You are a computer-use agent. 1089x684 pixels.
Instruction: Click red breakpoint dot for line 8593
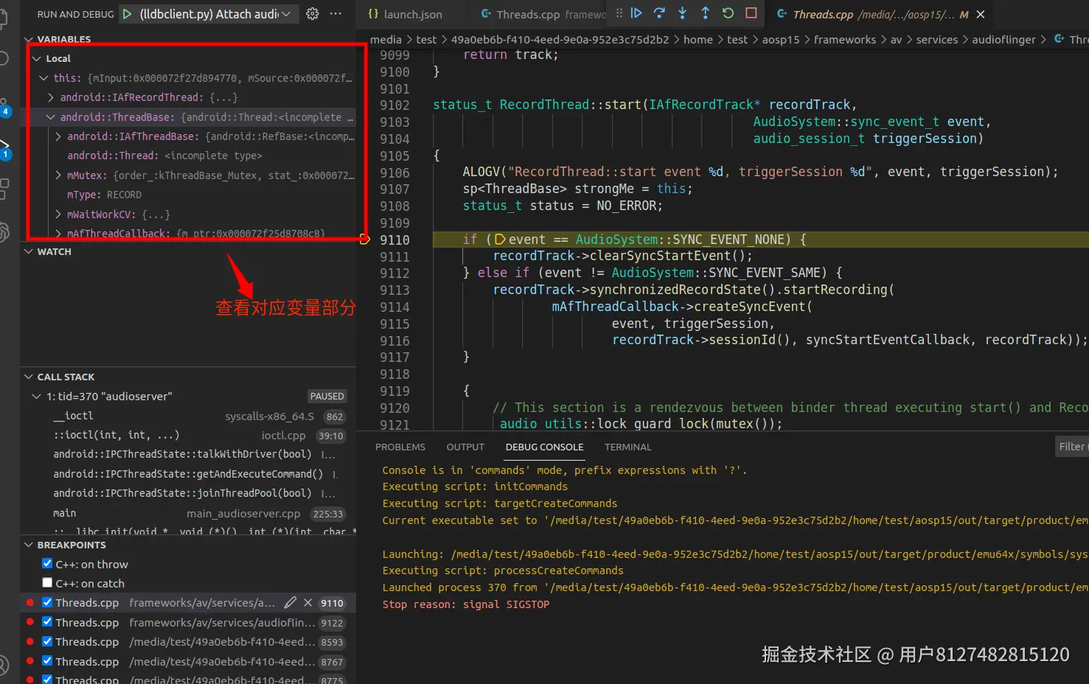point(30,642)
